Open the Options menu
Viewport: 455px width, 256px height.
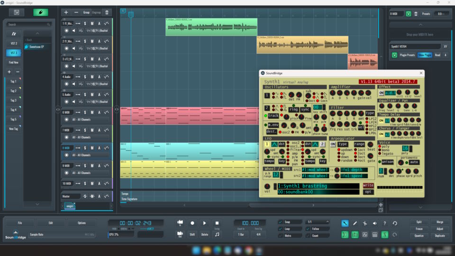tap(82, 223)
